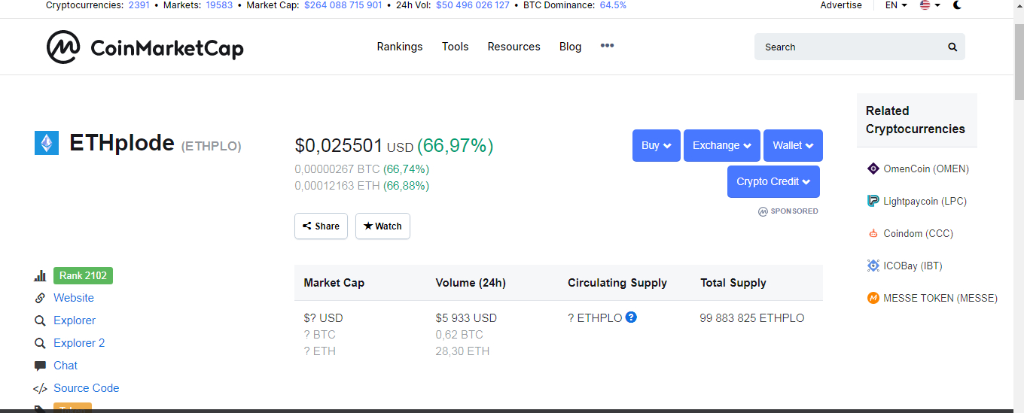This screenshot has height=413, width=1024.
Task: Open the Rankings menu
Action: [400, 47]
